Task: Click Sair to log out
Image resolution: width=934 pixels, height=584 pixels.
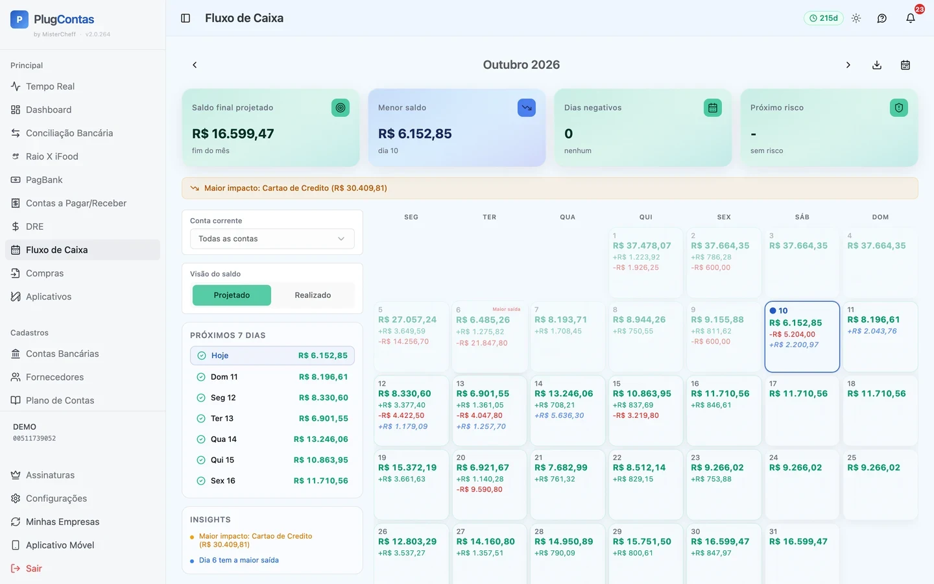Action: (x=82, y=568)
